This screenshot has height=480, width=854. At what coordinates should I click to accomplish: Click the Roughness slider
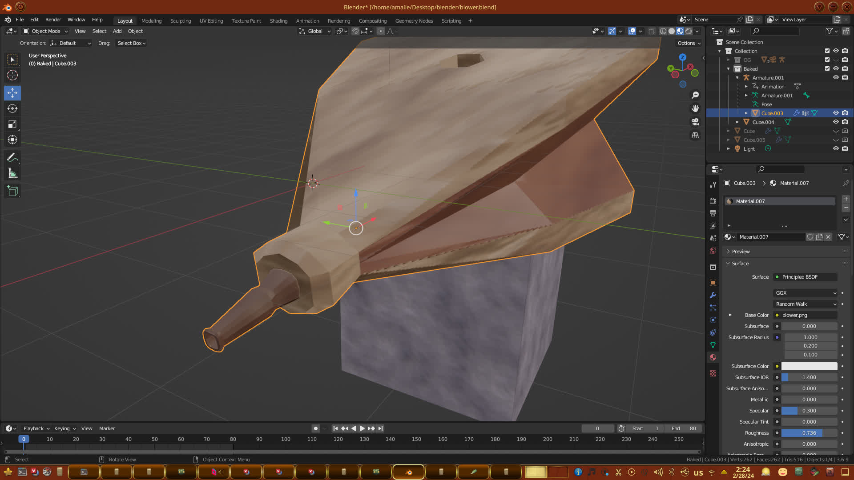[x=809, y=433]
